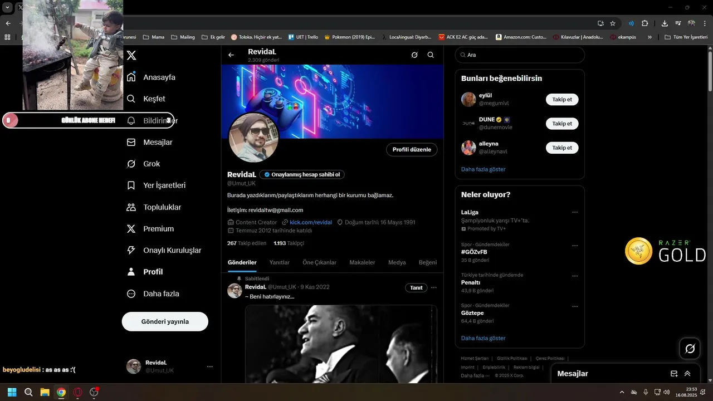Open the RevidaL profile picture
Image resolution: width=713 pixels, height=401 pixels.
coord(253,138)
